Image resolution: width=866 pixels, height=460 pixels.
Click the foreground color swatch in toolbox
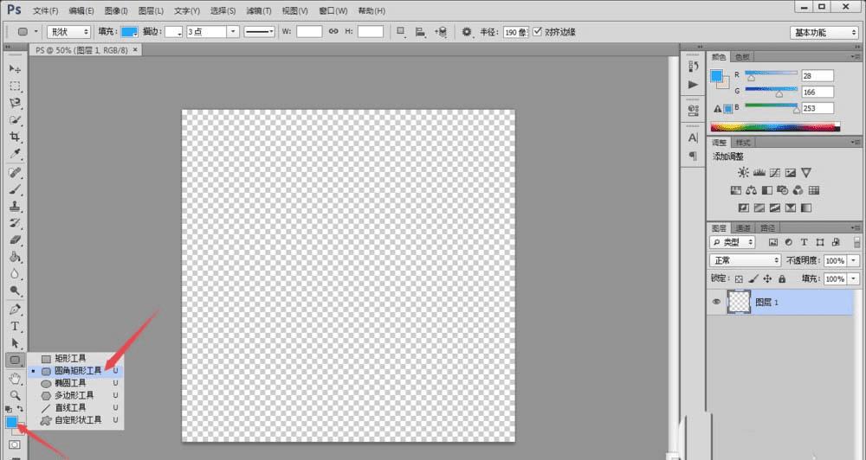pos(11,423)
